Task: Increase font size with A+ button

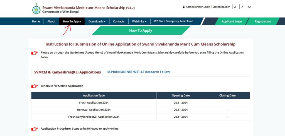Action: (249, 7)
